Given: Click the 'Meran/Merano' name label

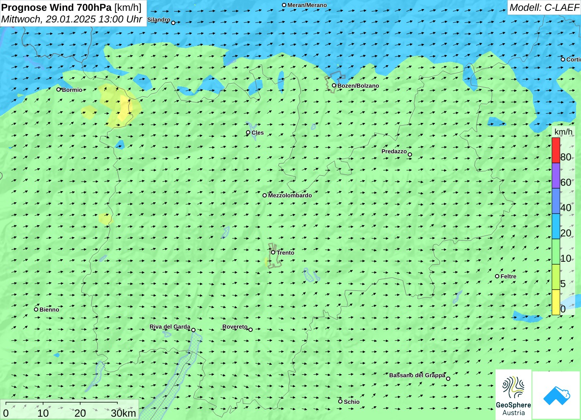Looking at the screenshot, I should click(307, 5).
